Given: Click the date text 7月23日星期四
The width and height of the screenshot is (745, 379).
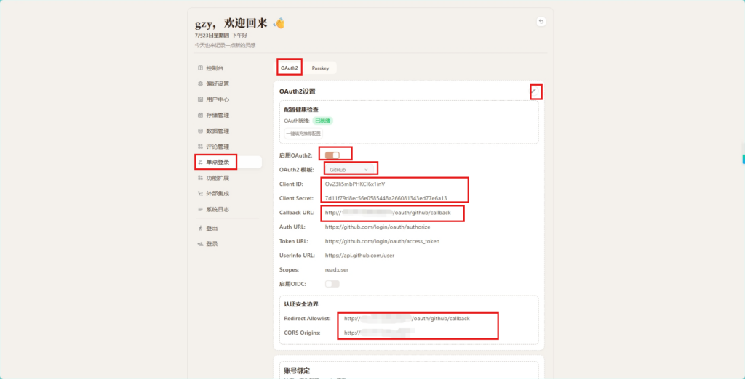Looking at the screenshot, I should click(x=212, y=35).
